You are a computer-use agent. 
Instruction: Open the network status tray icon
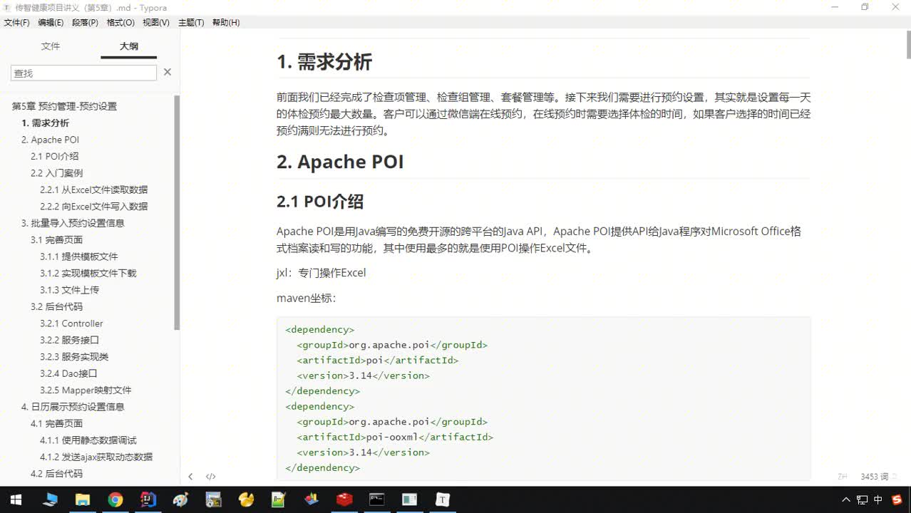pyautogui.click(x=862, y=499)
